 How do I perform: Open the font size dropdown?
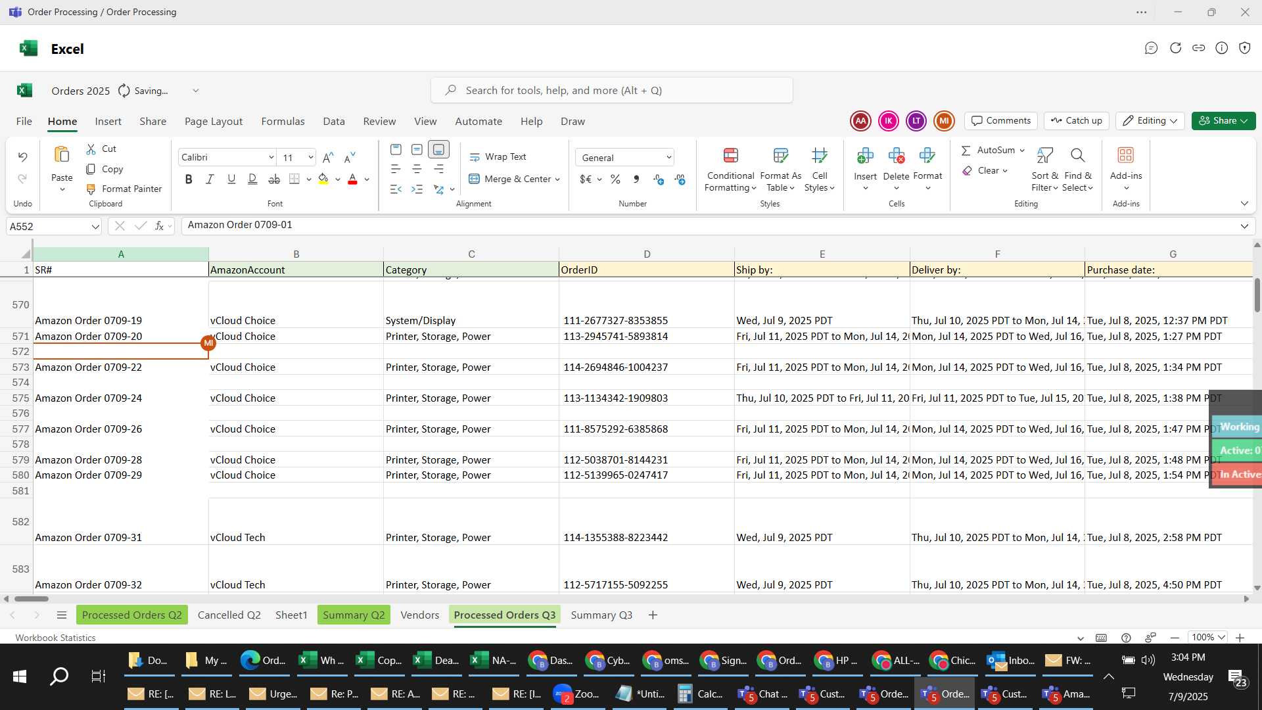point(311,158)
